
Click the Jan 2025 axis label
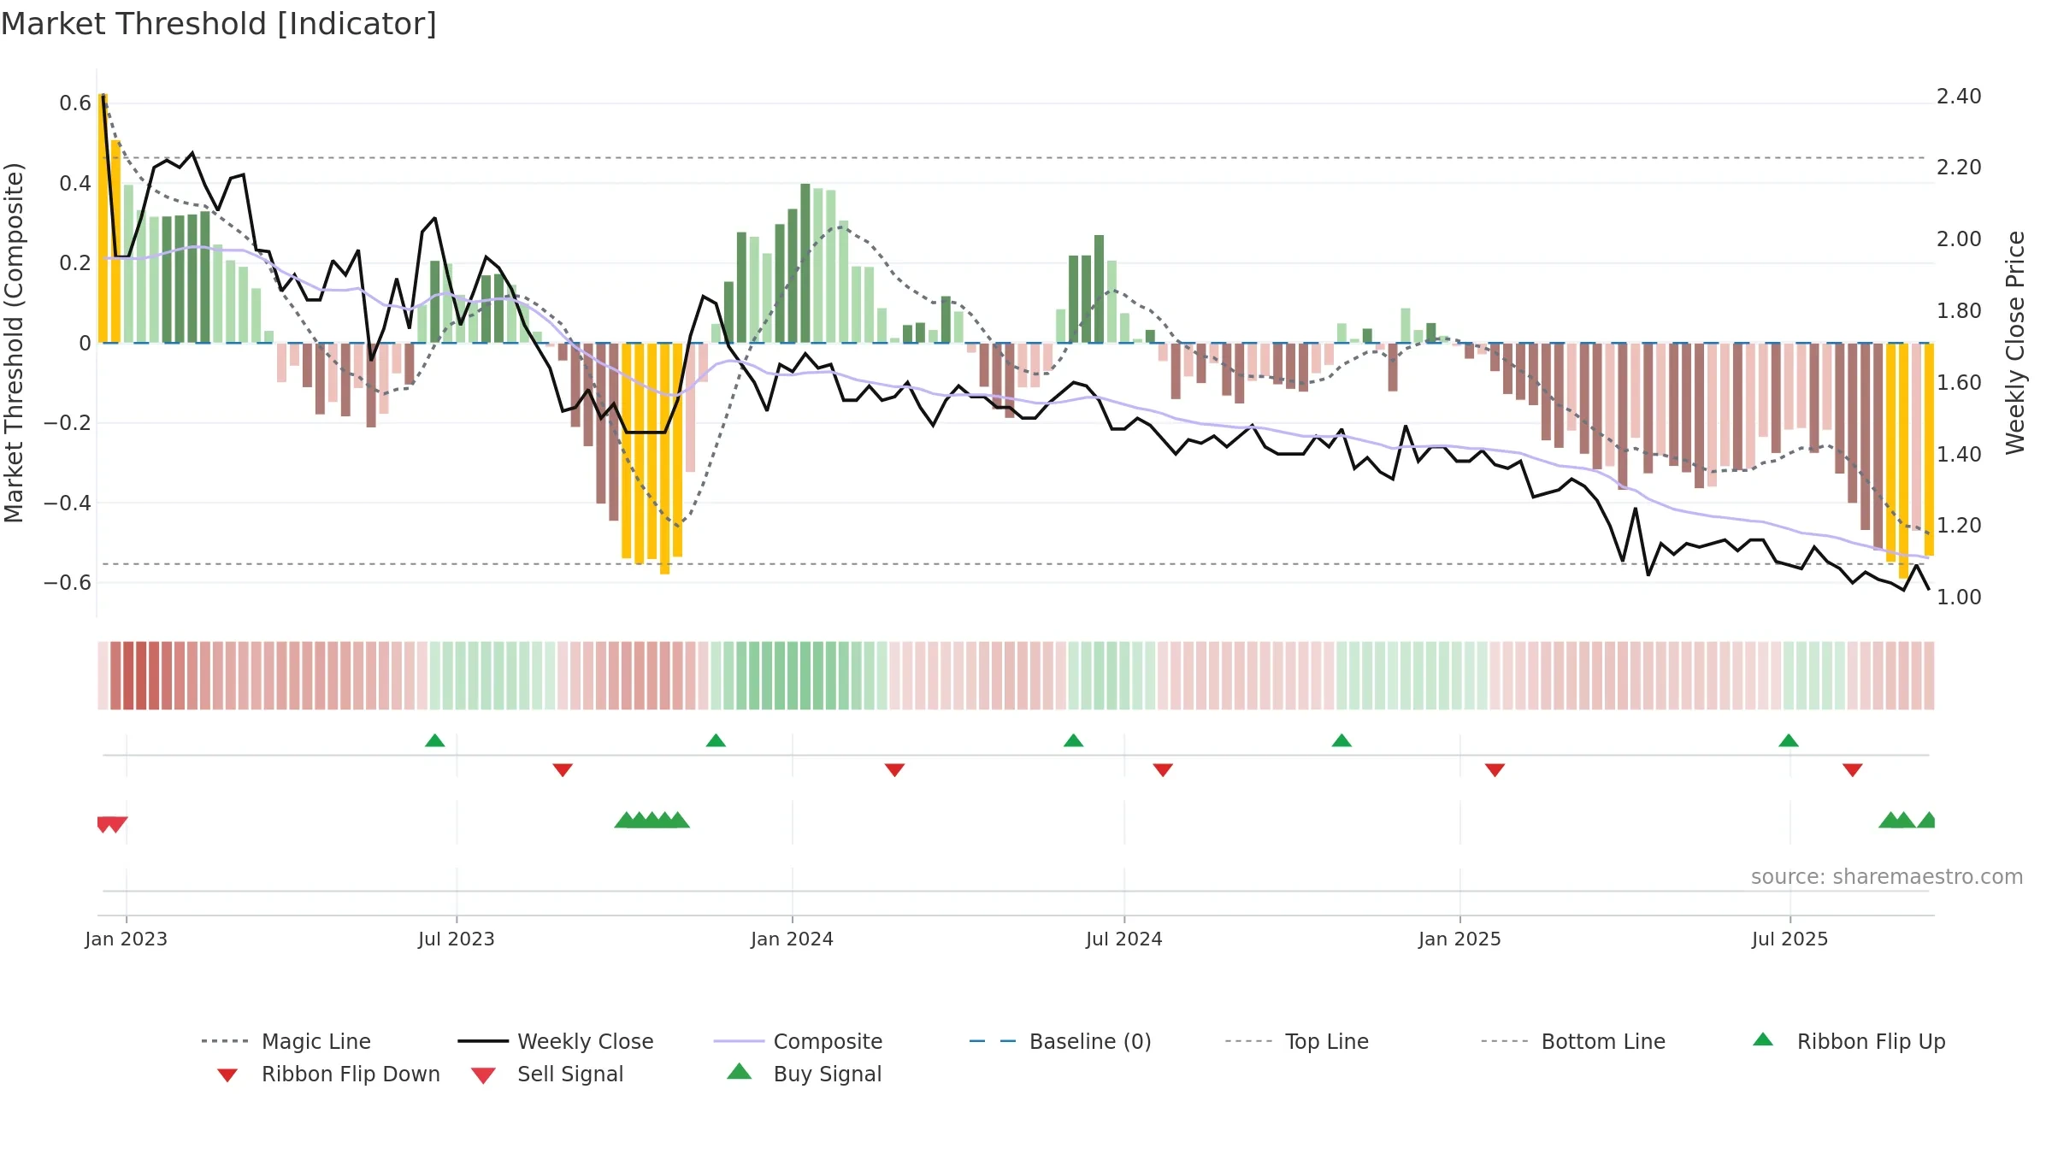1459,939
